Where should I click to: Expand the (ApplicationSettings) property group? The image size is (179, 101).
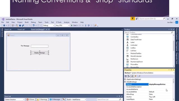coord(125,79)
